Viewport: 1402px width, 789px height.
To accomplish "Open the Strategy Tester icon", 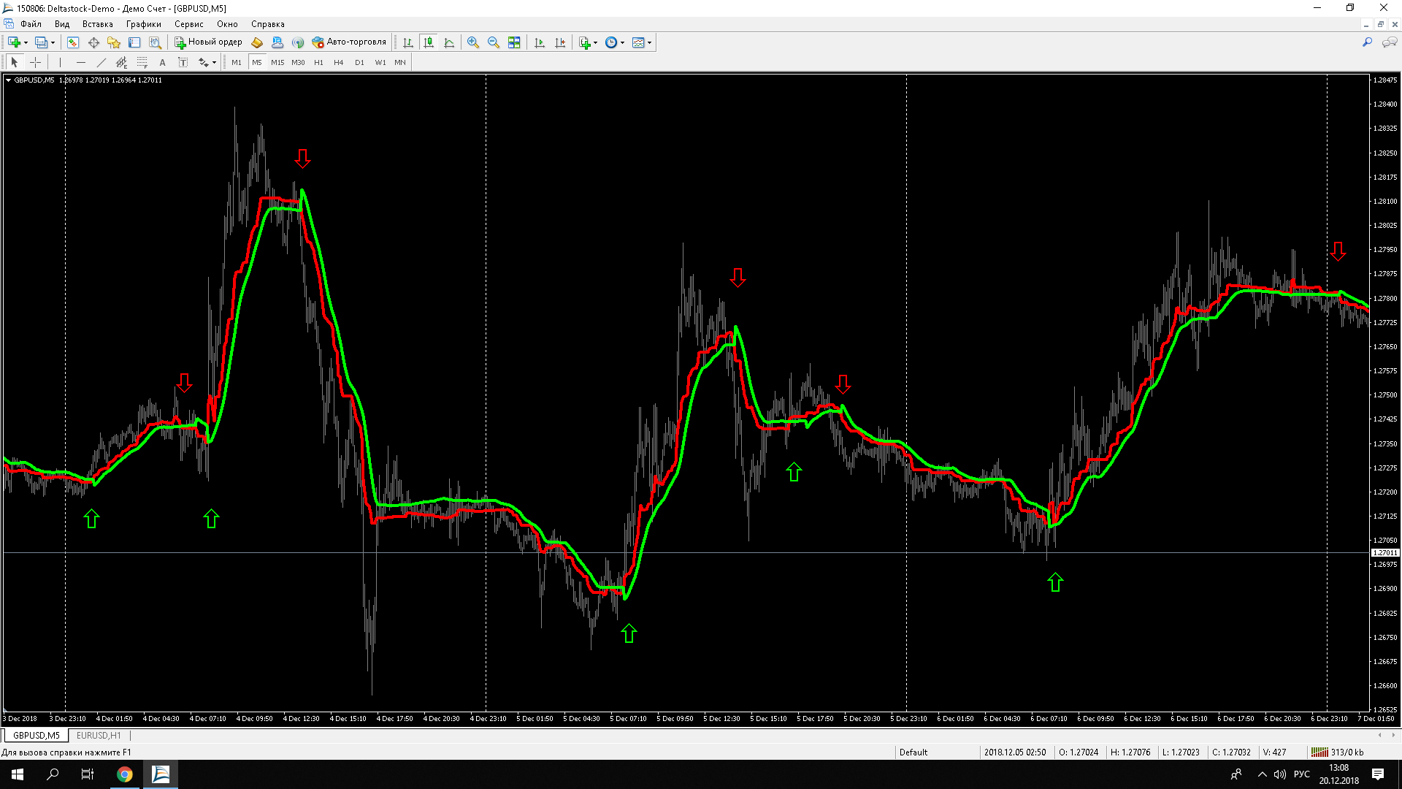I will click(x=155, y=42).
